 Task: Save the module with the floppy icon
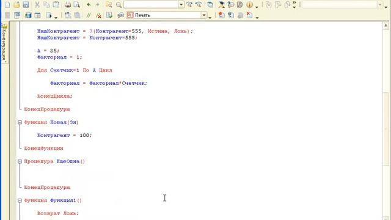26,4
